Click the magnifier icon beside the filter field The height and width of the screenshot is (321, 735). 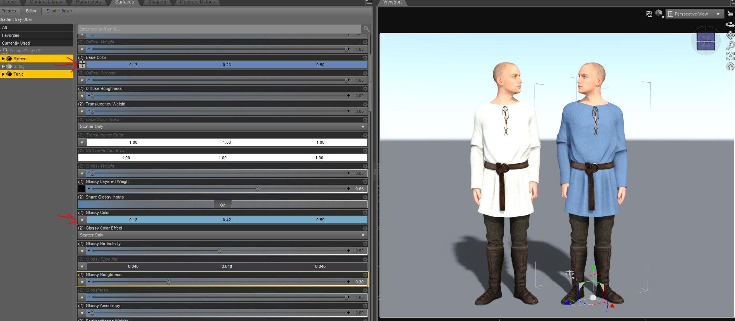click(366, 29)
